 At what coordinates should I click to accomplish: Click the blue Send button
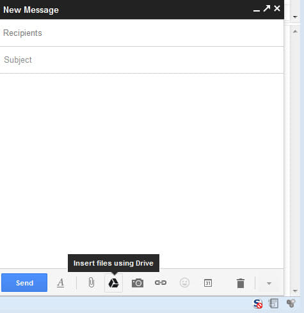24,283
